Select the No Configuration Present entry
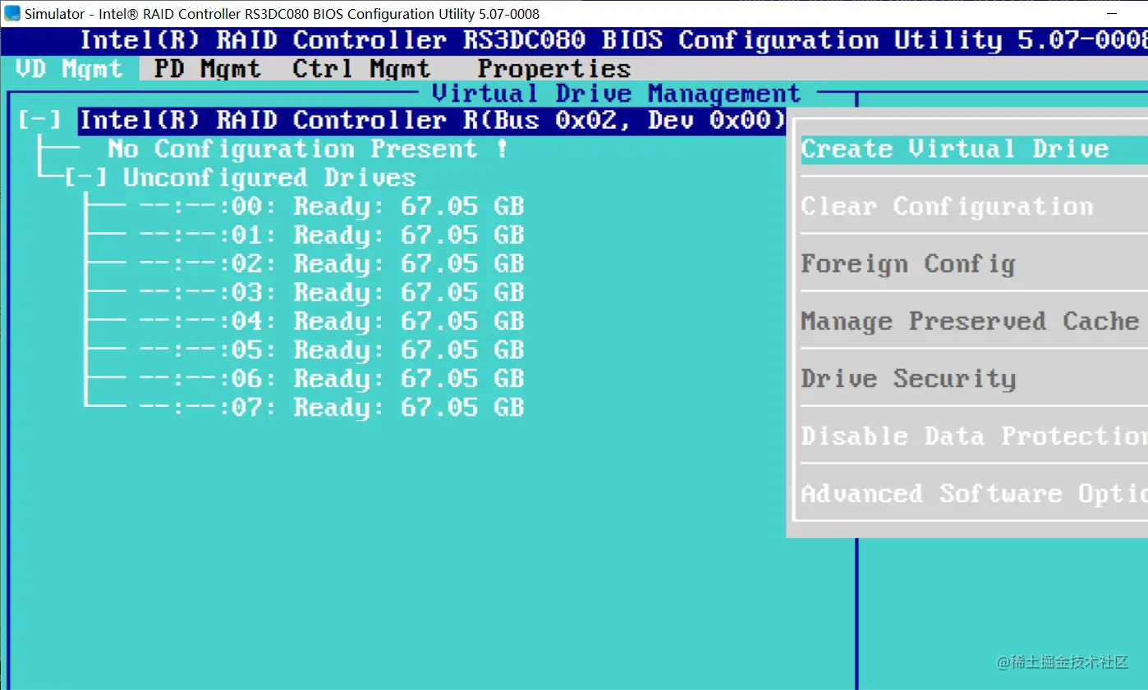Screen dimensions: 1148x690 click(308, 149)
